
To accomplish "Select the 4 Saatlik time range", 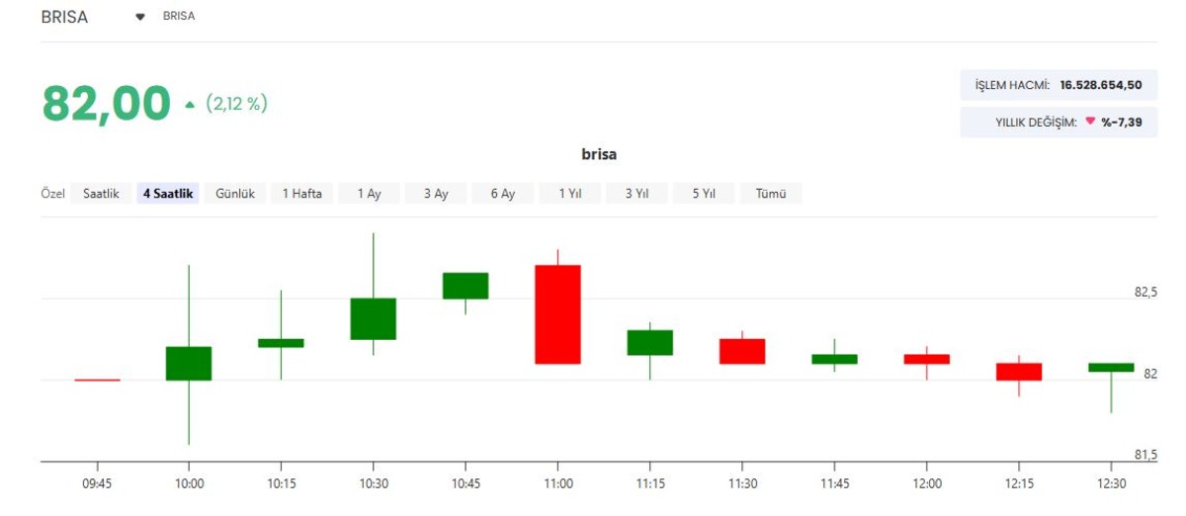I will (168, 194).
